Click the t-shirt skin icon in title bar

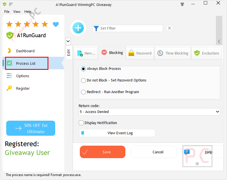(x=182, y=4)
